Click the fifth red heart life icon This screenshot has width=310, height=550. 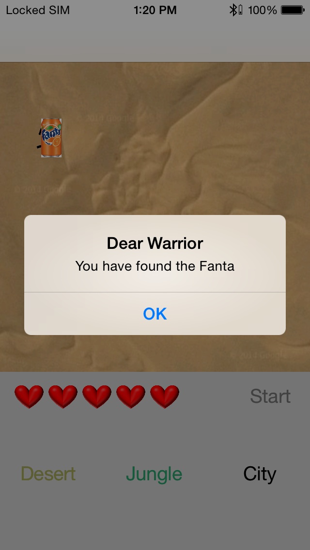pyautogui.click(x=165, y=397)
